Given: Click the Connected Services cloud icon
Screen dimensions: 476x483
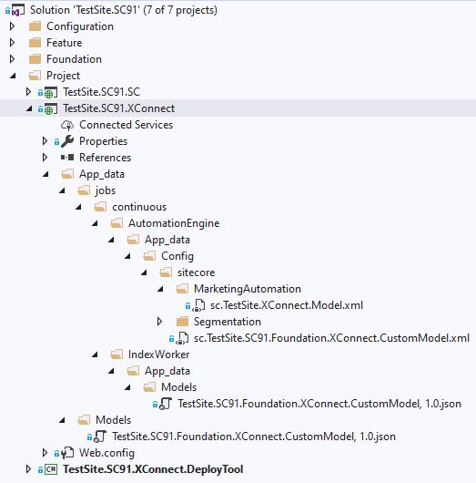Looking at the screenshot, I should pyautogui.click(x=67, y=125).
